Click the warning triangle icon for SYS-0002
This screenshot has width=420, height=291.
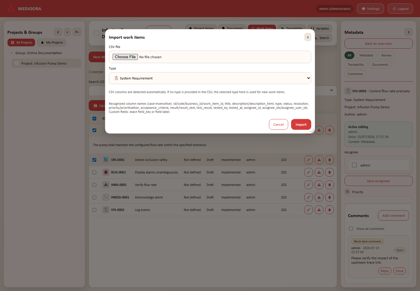319,210
